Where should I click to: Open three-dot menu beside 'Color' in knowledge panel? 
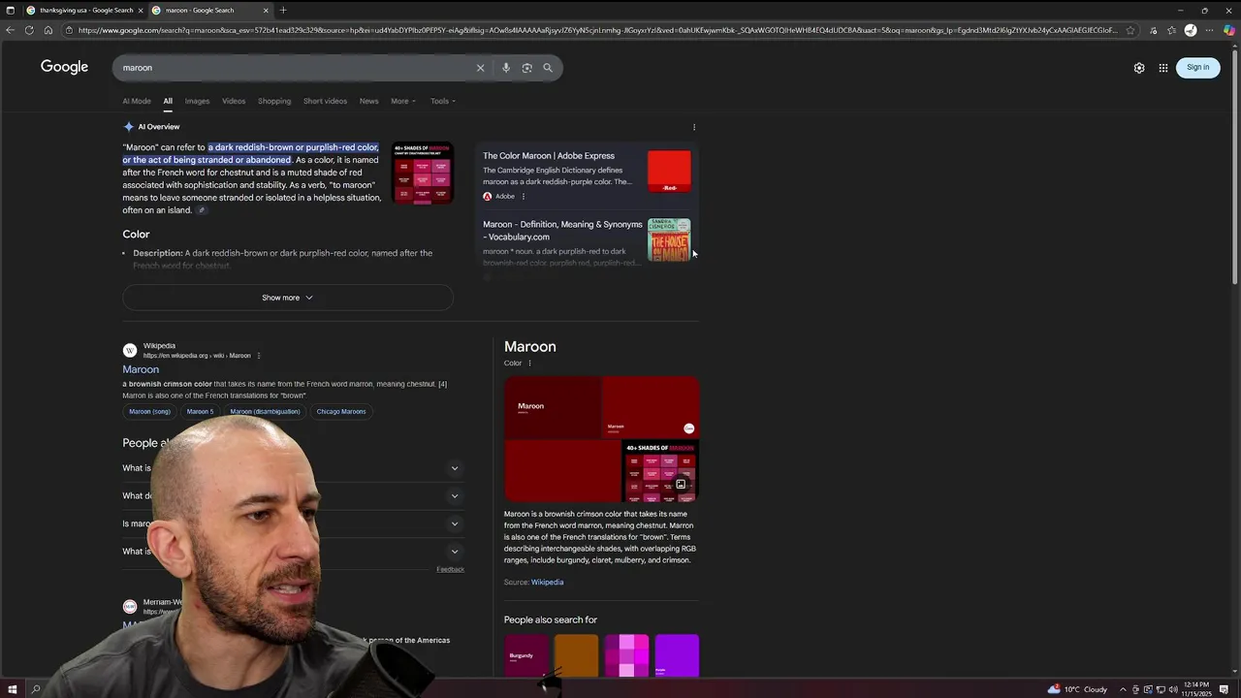tap(529, 364)
